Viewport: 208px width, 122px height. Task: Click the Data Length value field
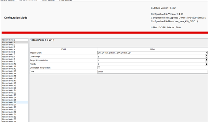click(151, 57)
